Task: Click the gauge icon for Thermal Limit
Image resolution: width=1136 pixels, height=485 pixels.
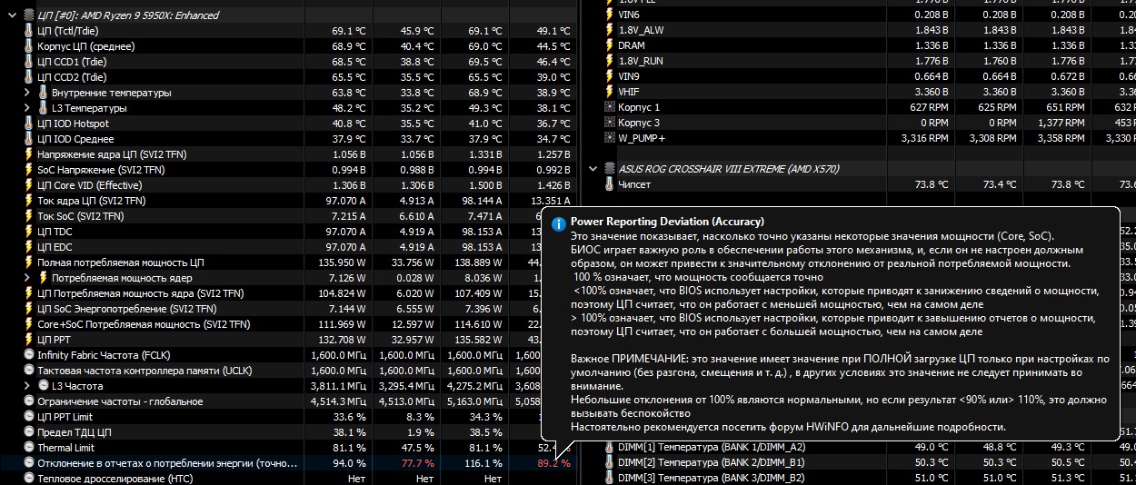Action: (28, 448)
